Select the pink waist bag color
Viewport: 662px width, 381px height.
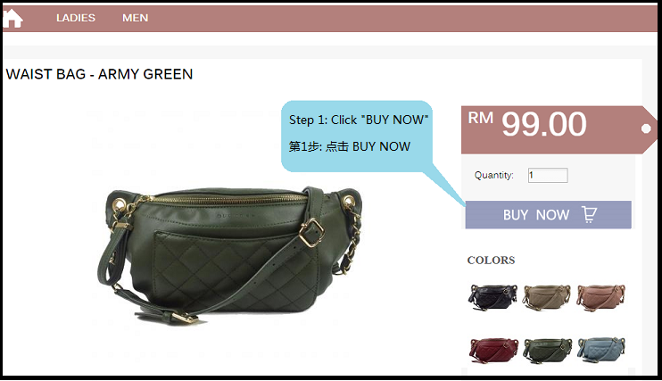600,297
